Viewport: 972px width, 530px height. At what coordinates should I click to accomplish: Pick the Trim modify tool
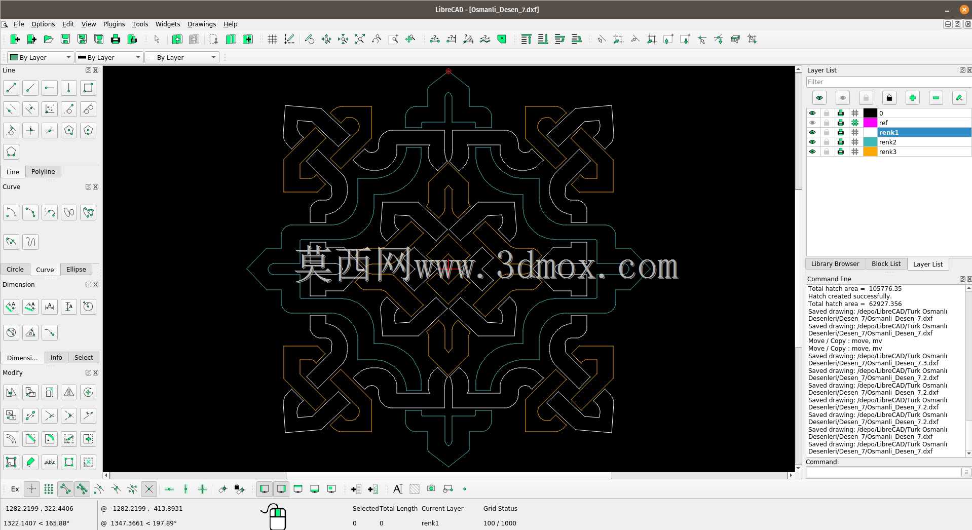pos(50,415)
